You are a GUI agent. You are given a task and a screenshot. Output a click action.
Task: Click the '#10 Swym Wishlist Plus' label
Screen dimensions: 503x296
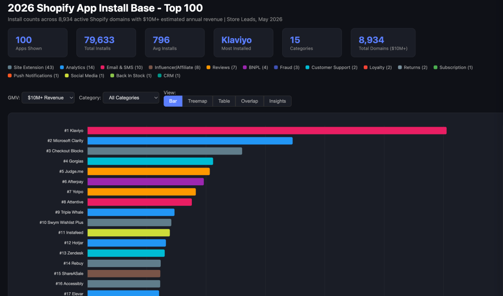point(61,222)
